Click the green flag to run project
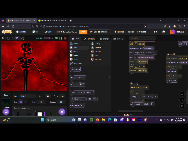The height and width of the screenshot is (141, 188). point(56,38)
